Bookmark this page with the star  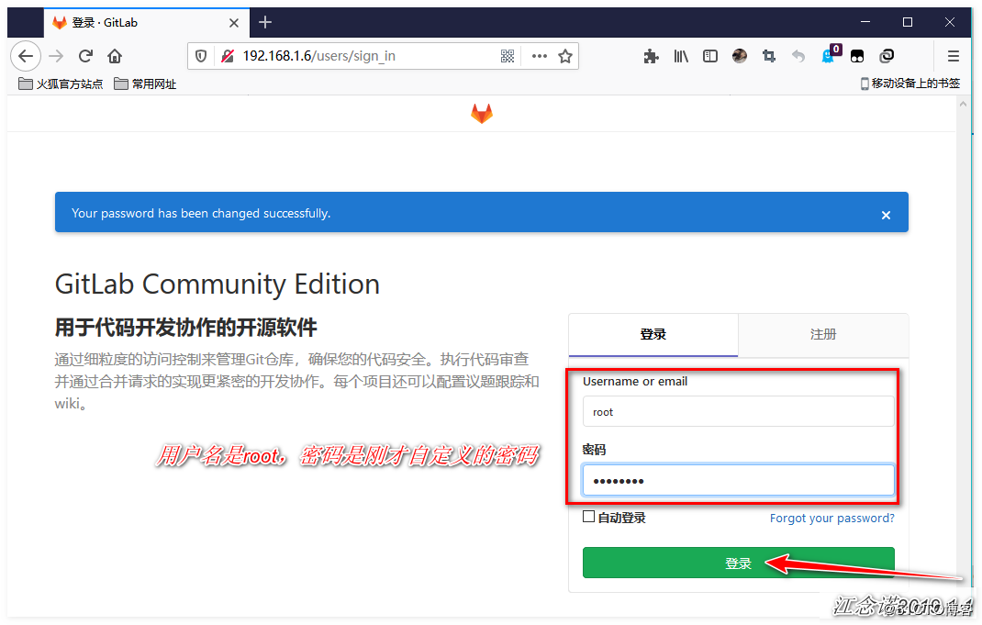565,56
